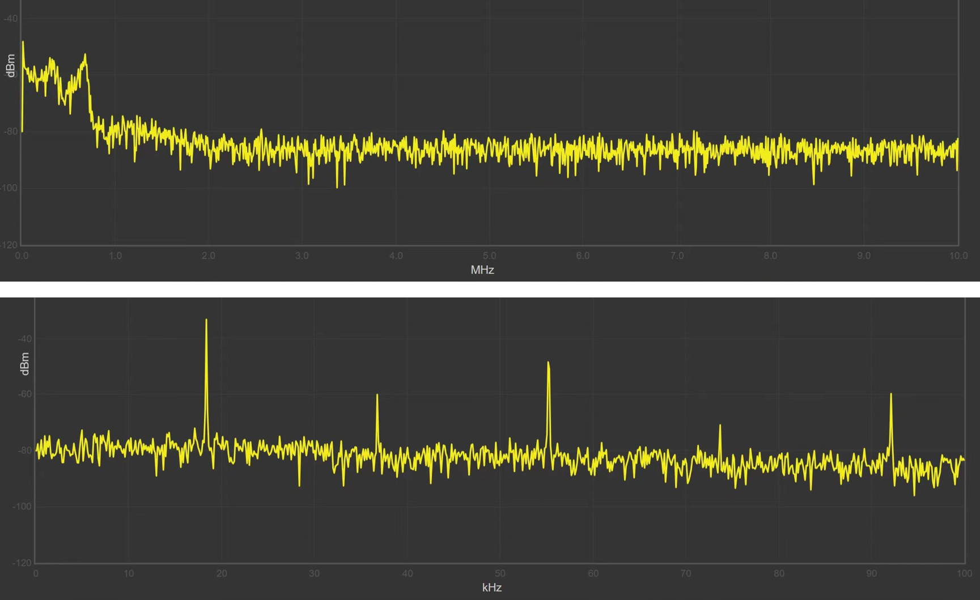Select the 10.0 tick on the MHz axis

click(x=958, y=256)
